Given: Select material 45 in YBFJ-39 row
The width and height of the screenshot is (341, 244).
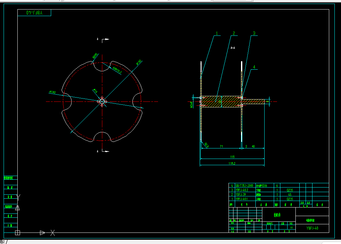Looking at the screenshot, I should point(290,194).
